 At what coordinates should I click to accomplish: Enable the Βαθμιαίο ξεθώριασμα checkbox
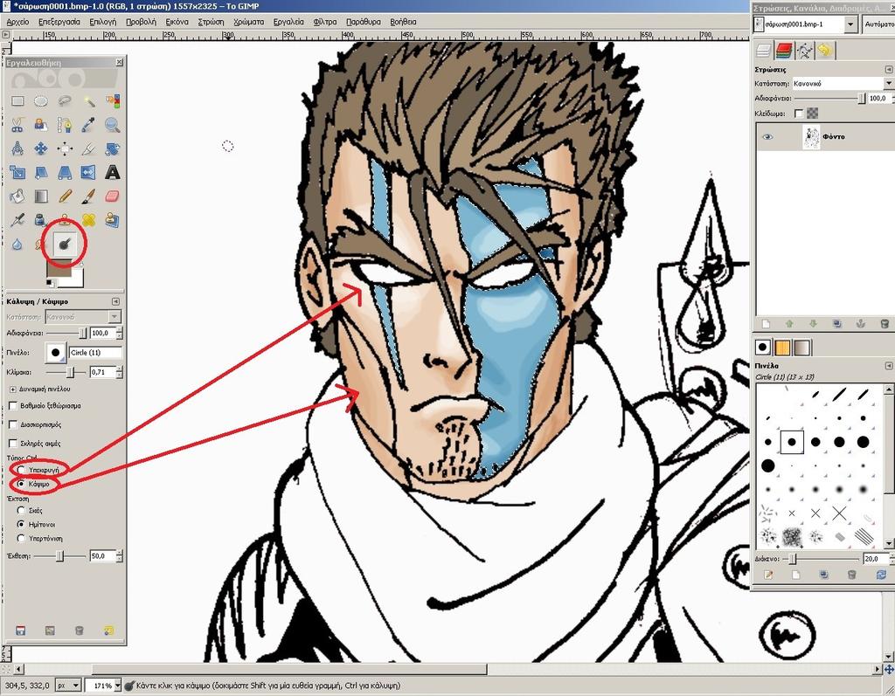click(13, 405)
